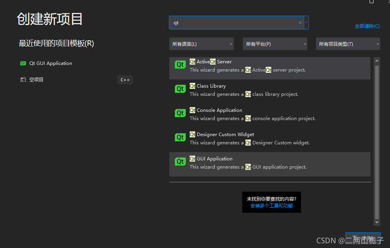390x248 pixels.
Task: Click the Qt Class Library template icon
Action: click(180, 89)
